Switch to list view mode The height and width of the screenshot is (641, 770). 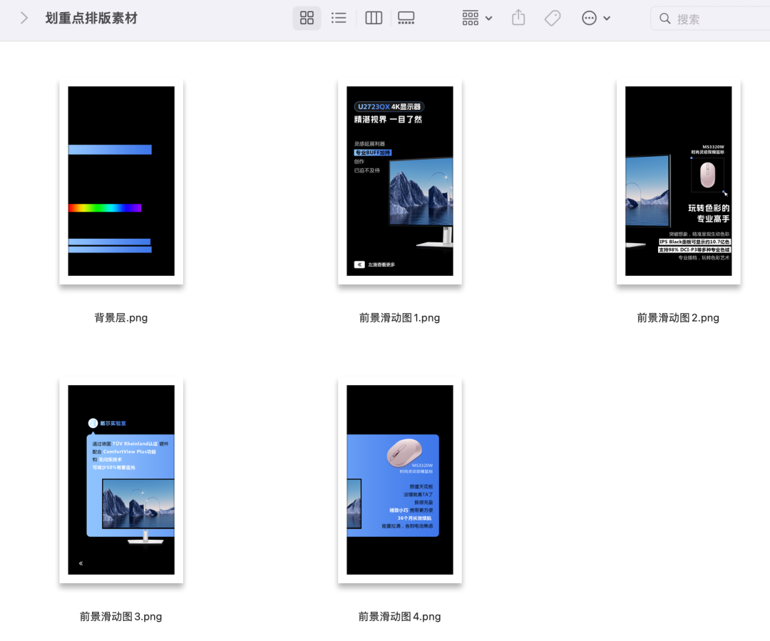(339, 18)
